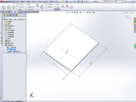136x102 pixels.
Task: Toggle the highlighted flatten button in the ribbon
Action: pos(57,9)
